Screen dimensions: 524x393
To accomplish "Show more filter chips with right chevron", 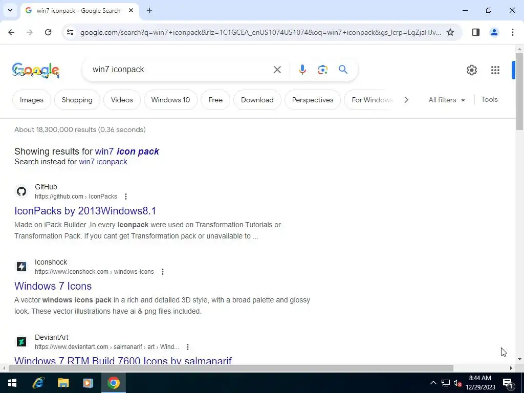I will click(x=406, y=100).
